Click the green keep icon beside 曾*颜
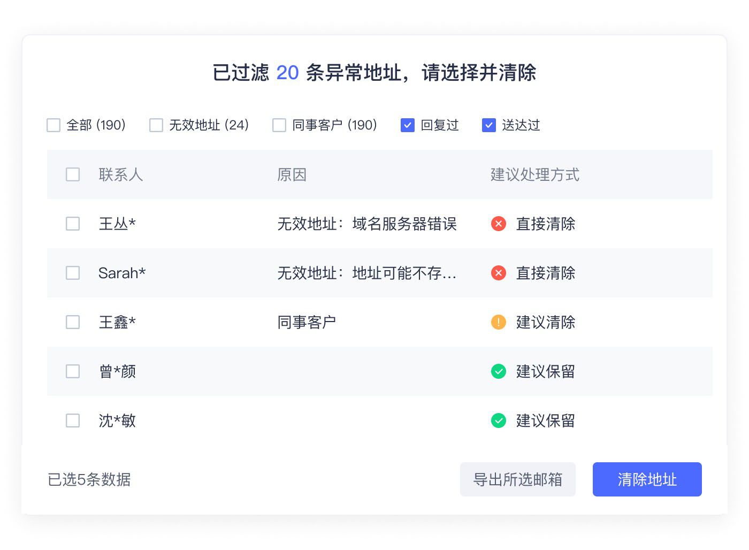Image resolution: width=749 pixels, height=550 pixels. click(498, 371)
